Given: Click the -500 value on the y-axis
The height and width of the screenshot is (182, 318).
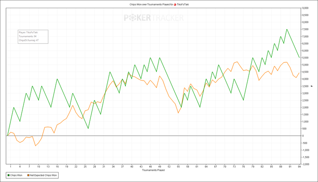Looking at the screenshot, I should point(304,143).
